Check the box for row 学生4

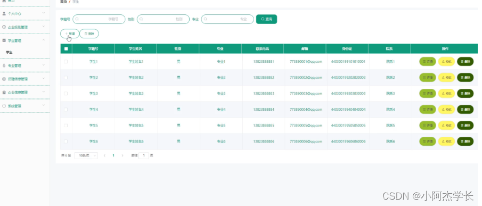66,109
